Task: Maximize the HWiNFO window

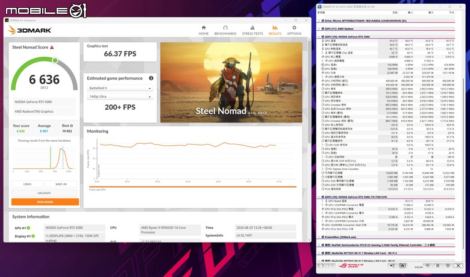Action: pyautogui.click(x=450, y=7)
